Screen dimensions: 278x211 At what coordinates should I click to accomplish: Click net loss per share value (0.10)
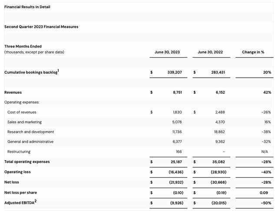(178, 193)
